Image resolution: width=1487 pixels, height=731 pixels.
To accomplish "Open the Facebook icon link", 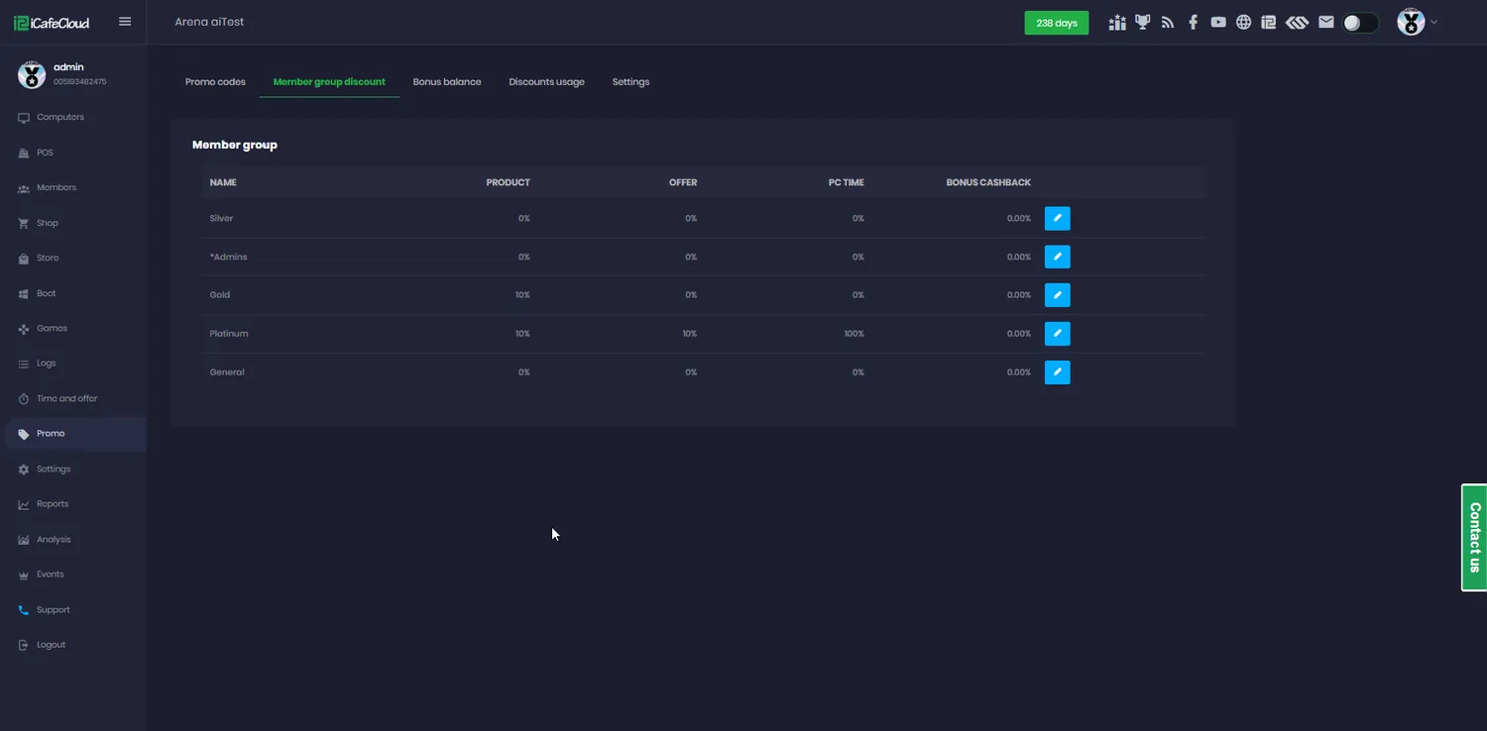I will 1193,22.
